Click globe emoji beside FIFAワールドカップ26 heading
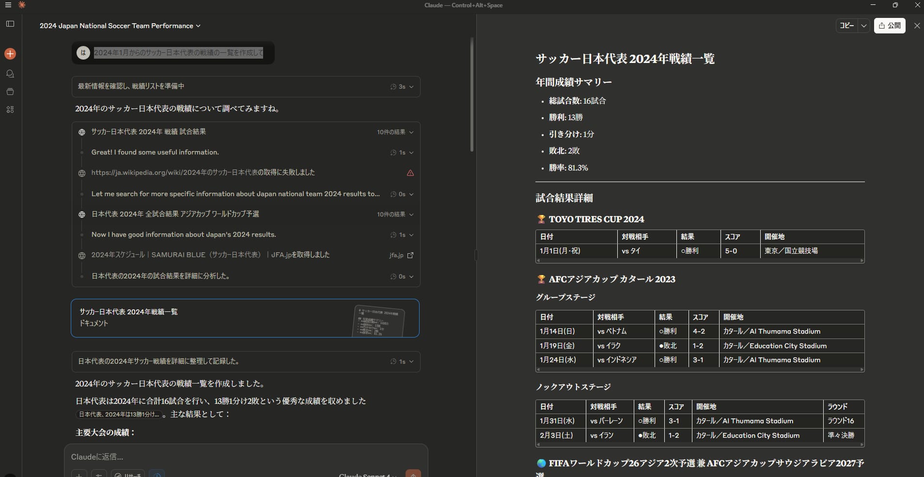This screenshot has height=477, width=924. 541,463
